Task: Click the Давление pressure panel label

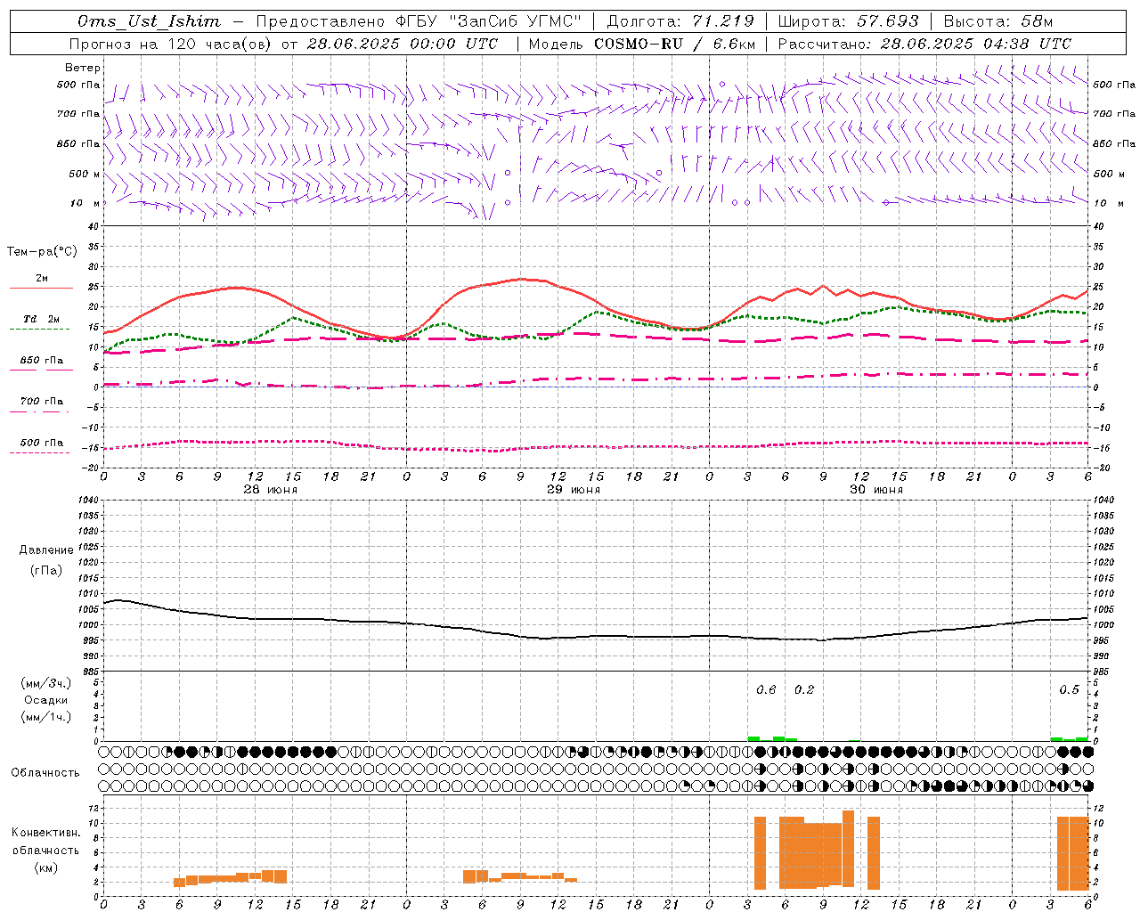Action: pyautogui.click(x=45, y=550)
